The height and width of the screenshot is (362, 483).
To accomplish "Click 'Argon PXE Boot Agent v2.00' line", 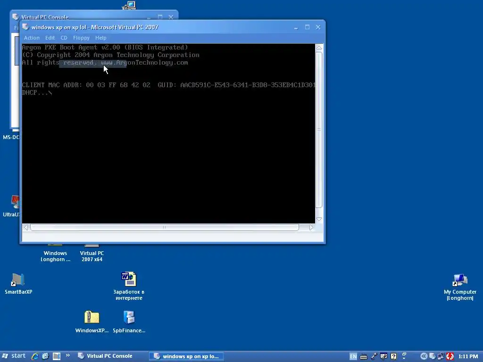I will [105, 48].
